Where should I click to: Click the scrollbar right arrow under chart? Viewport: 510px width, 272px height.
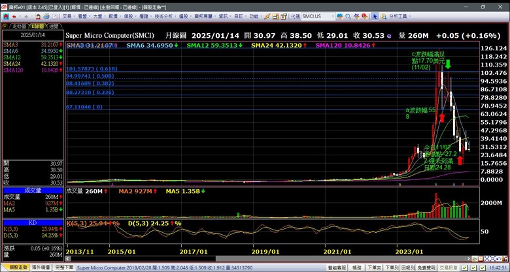click(469, 259)
